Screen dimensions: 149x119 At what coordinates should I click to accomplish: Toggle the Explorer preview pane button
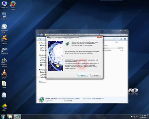(121, 39)
